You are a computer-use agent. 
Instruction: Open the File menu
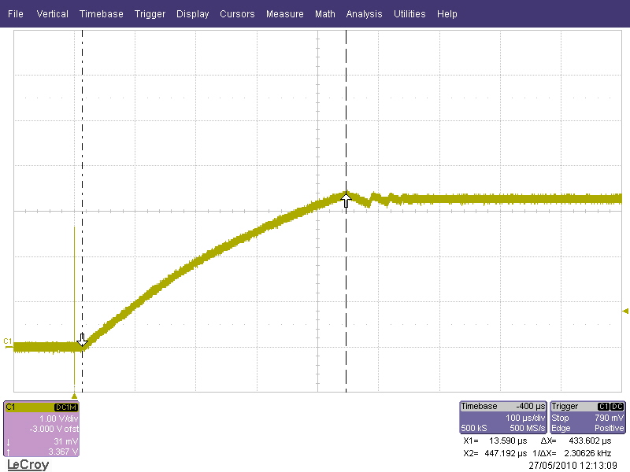[16, 14]
